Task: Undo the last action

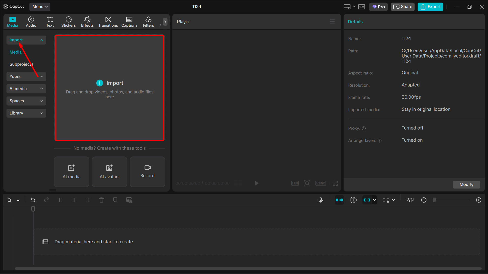Action: 33,200
